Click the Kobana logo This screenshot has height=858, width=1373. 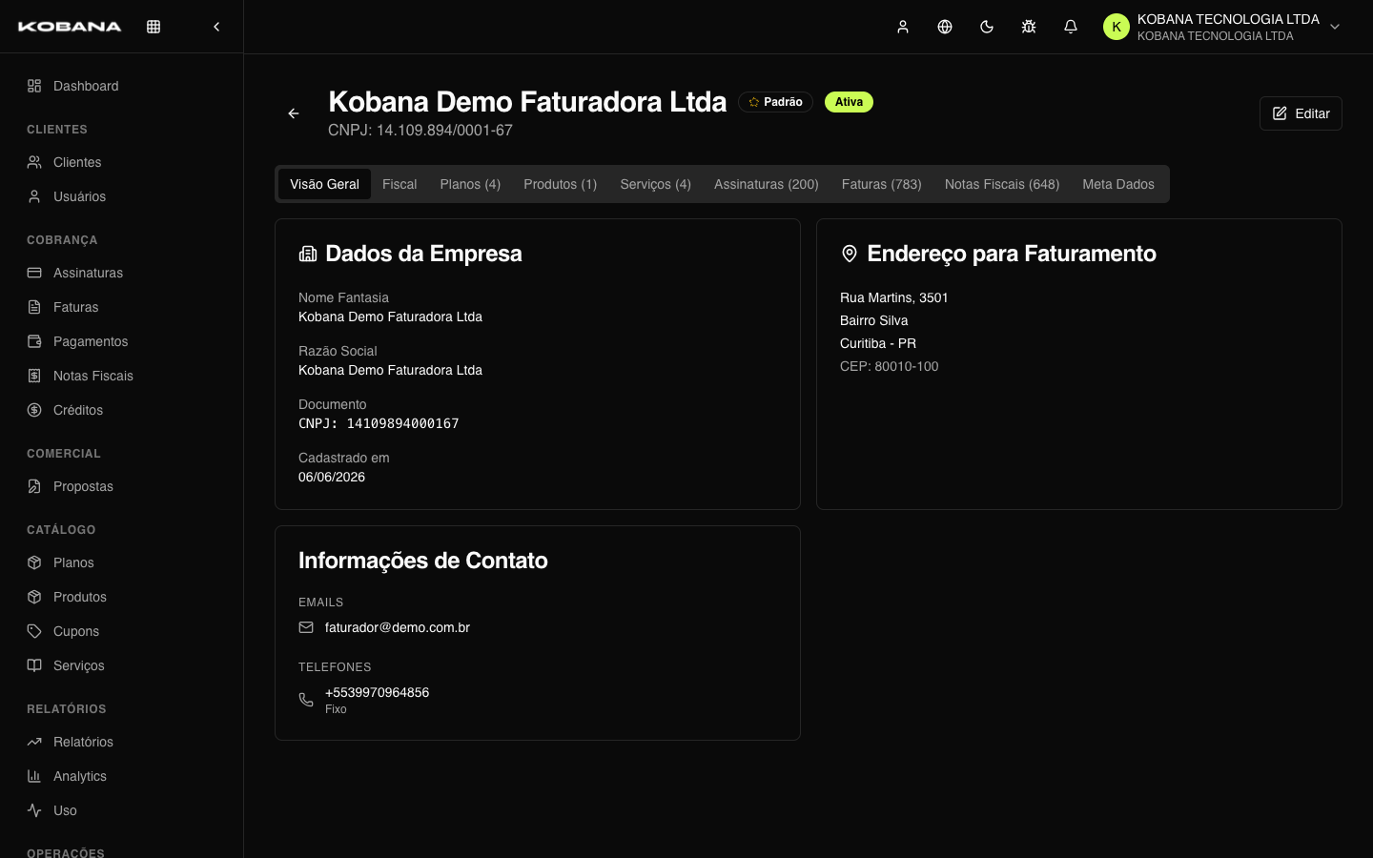tap(70, 27)
